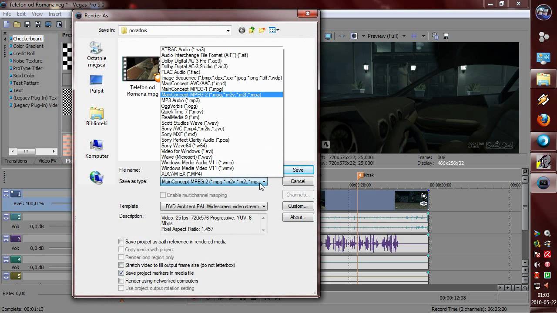Image resolution: width=557 pixels, height=313 pixels.
Task: Switch to the Video FX tab
Action: point(47,161)
